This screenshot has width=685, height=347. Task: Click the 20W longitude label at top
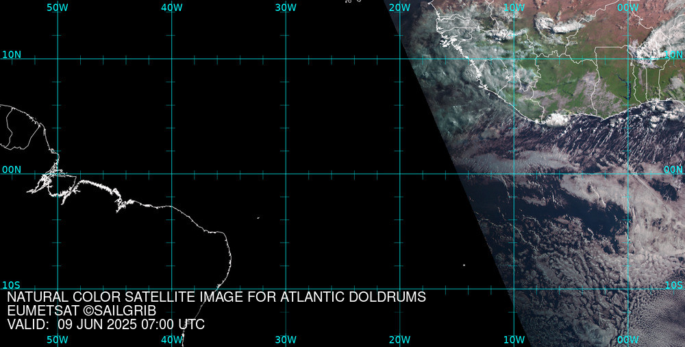point(400,8)
